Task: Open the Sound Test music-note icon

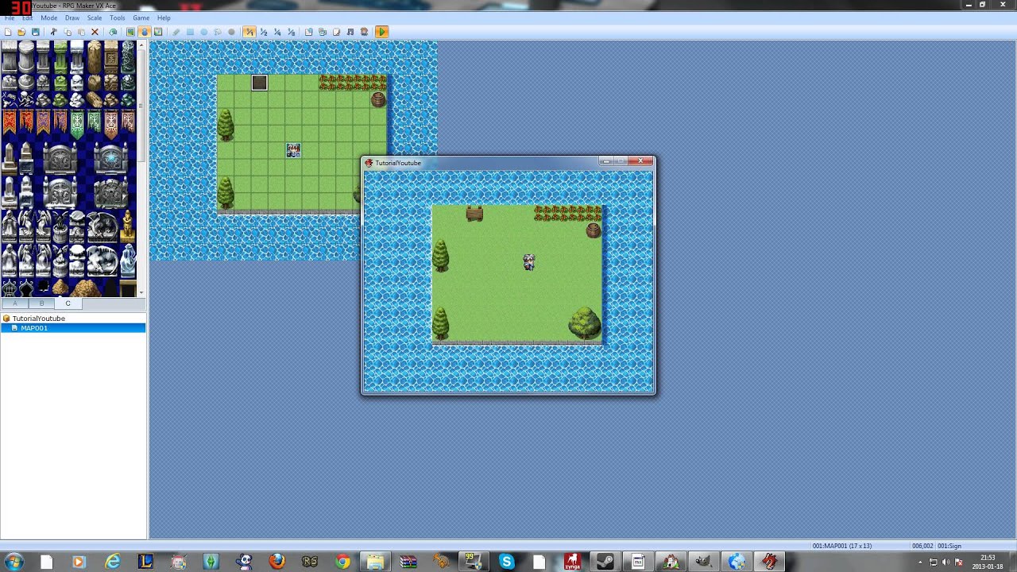Action: tap(350, 32)
